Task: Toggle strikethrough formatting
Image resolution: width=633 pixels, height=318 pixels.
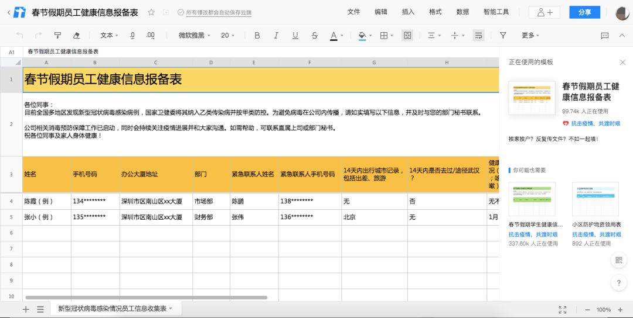Action: (315, 36)
